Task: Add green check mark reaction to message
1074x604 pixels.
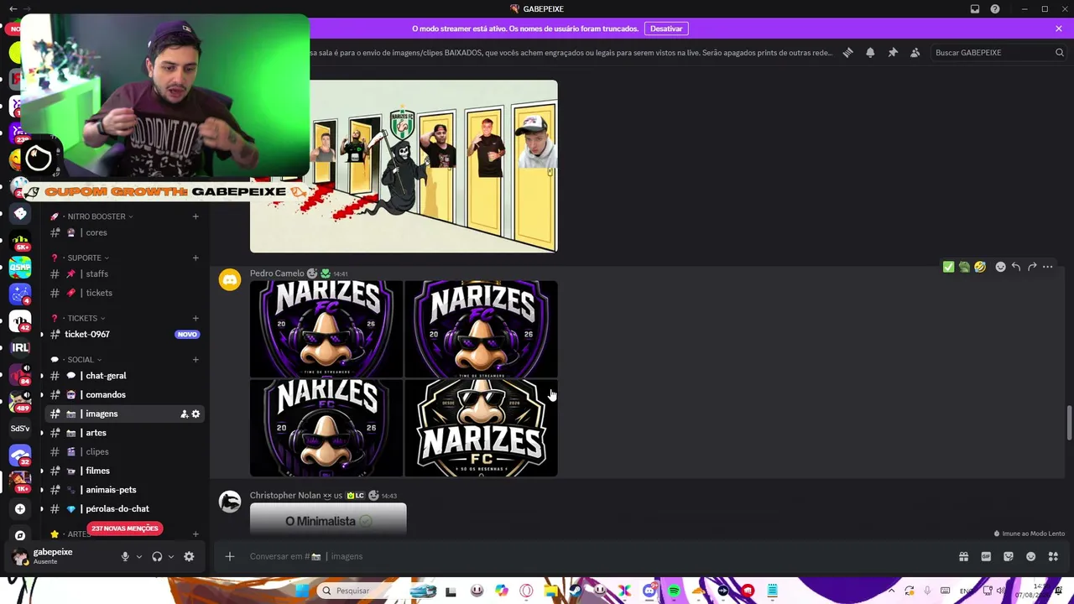Action: [x=948, y=267]
